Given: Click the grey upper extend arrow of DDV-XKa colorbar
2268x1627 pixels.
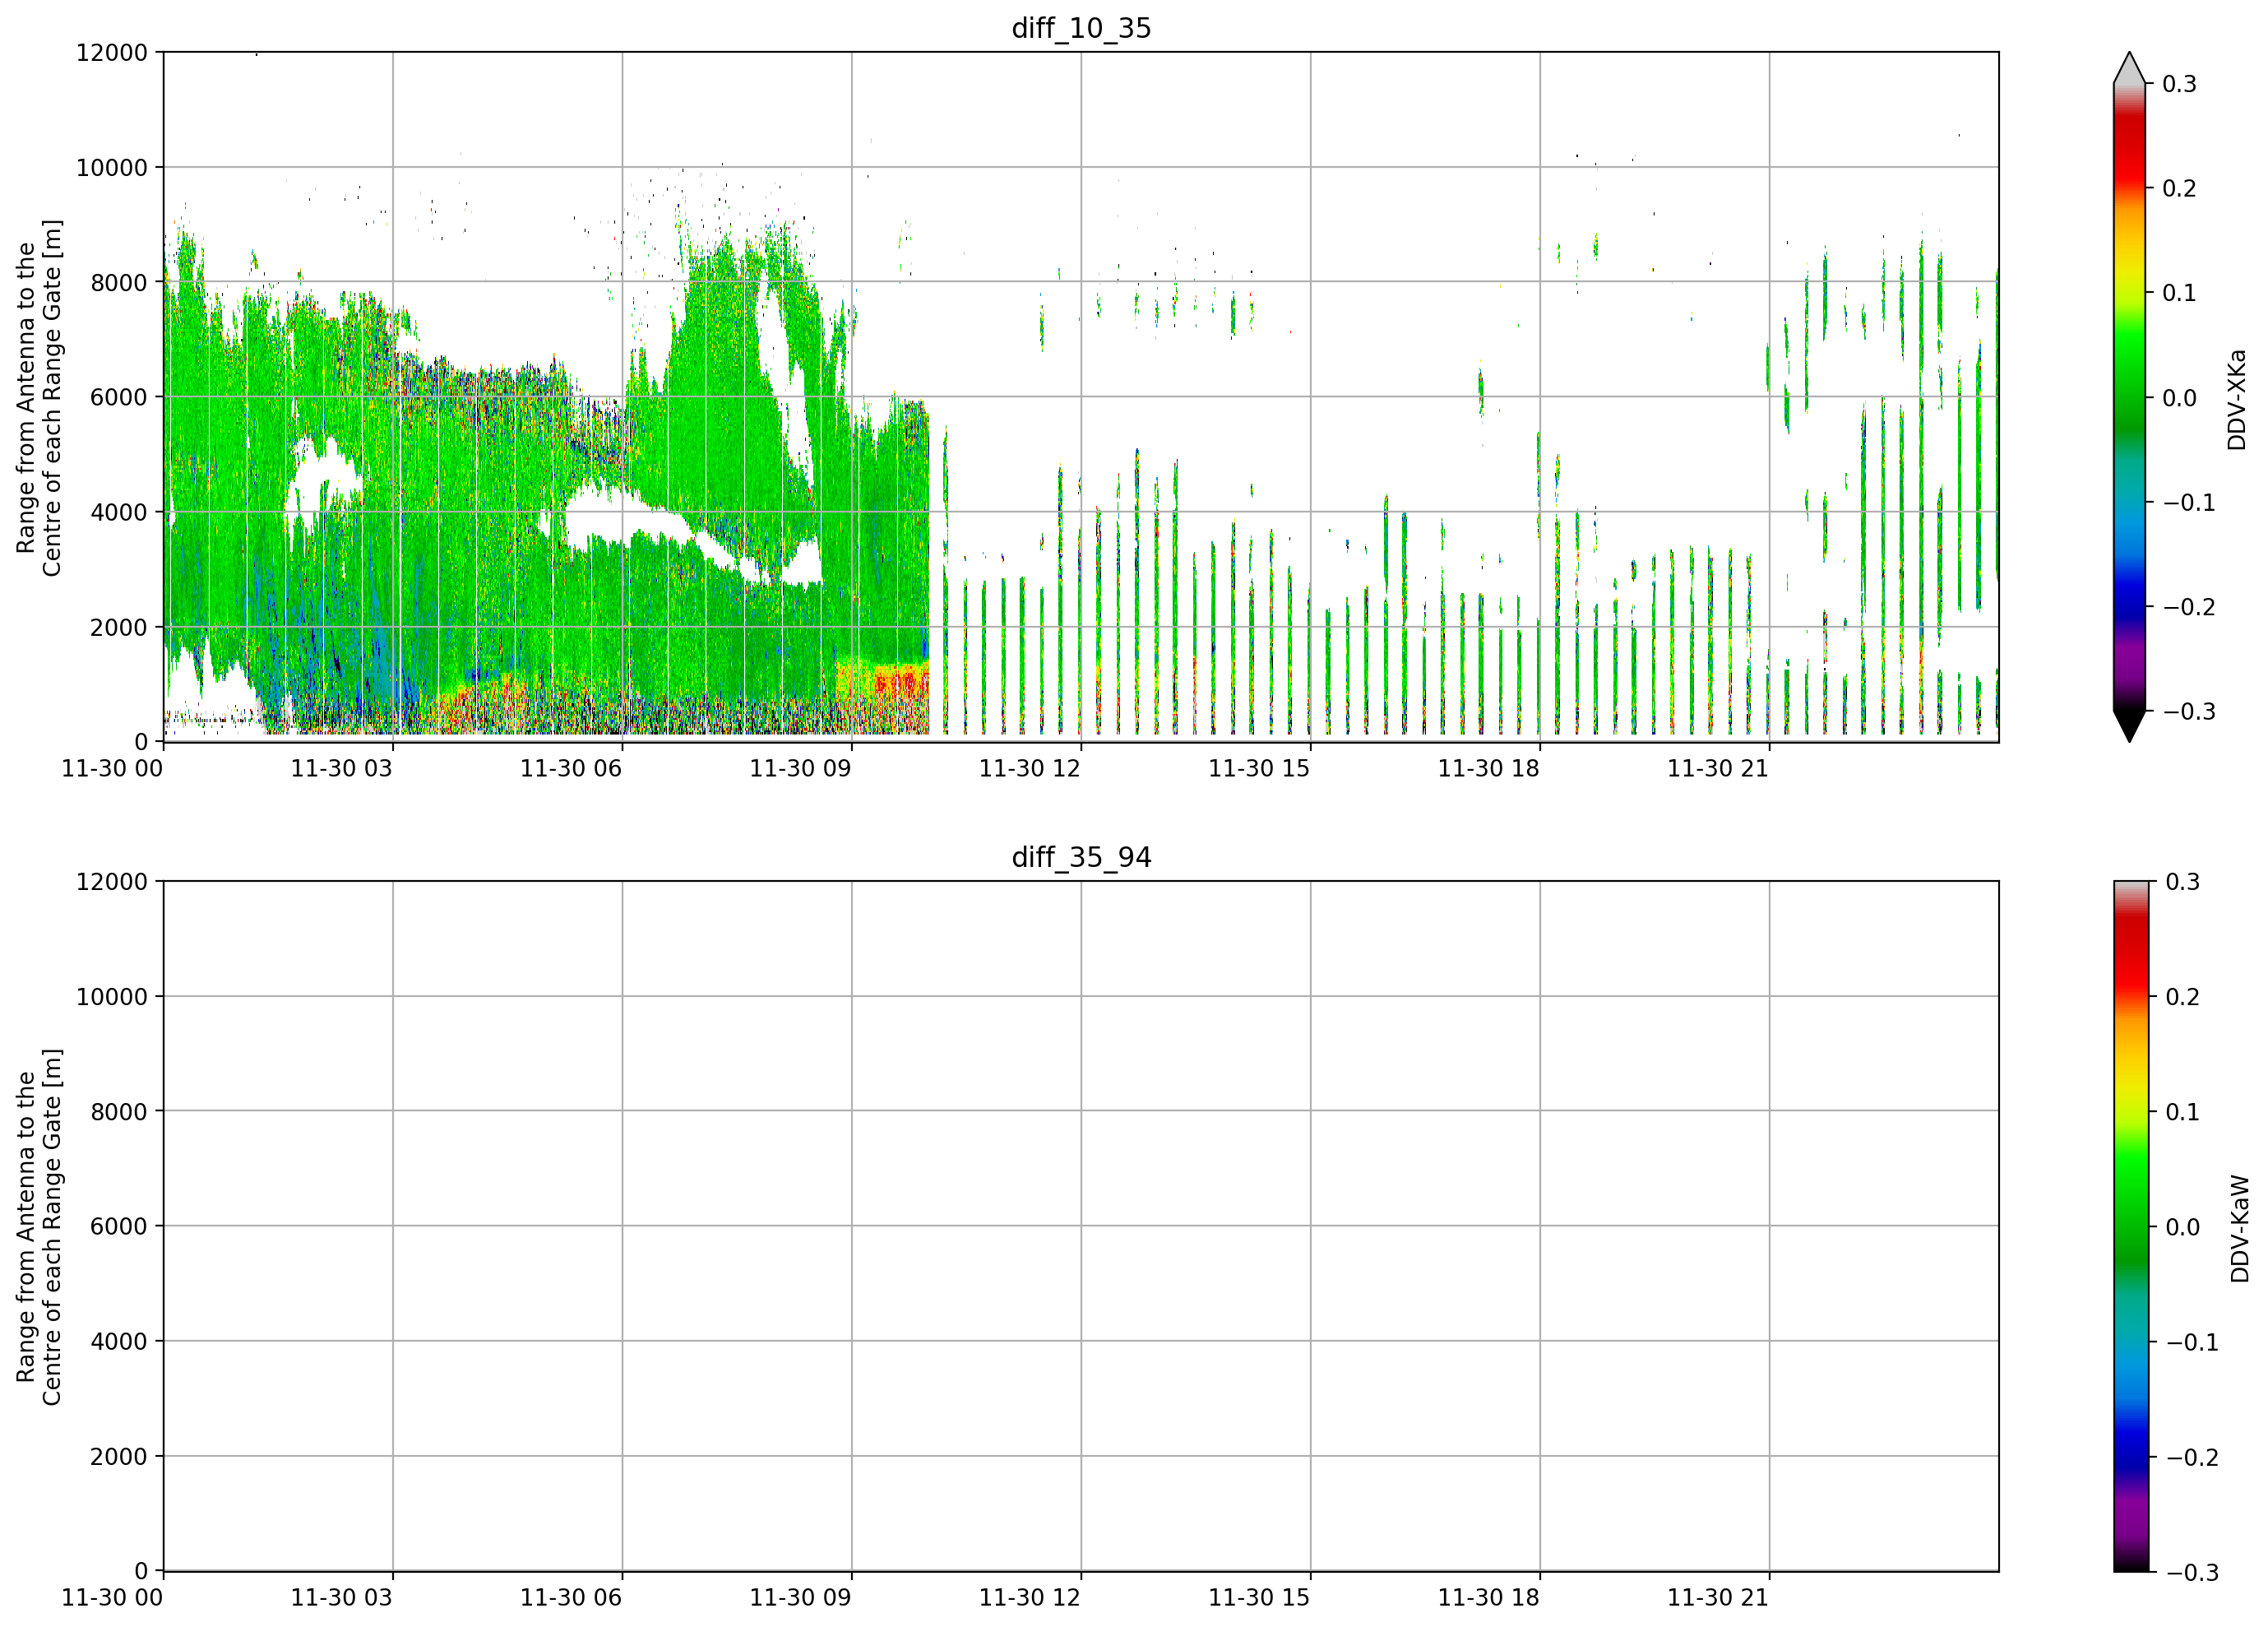Looking at the screenshot, I should (2129, 68).
